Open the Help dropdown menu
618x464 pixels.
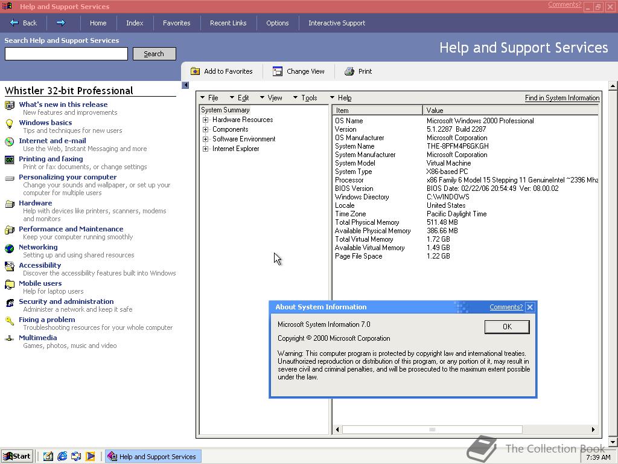[x=341, y=97]
